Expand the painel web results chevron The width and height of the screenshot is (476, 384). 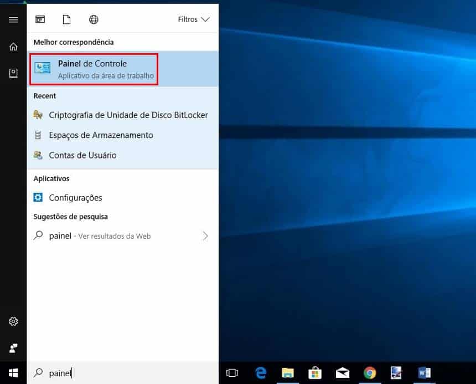(205, 236)
